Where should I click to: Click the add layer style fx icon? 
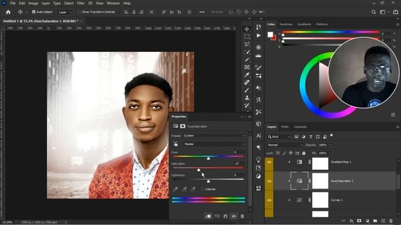[352, 221]
